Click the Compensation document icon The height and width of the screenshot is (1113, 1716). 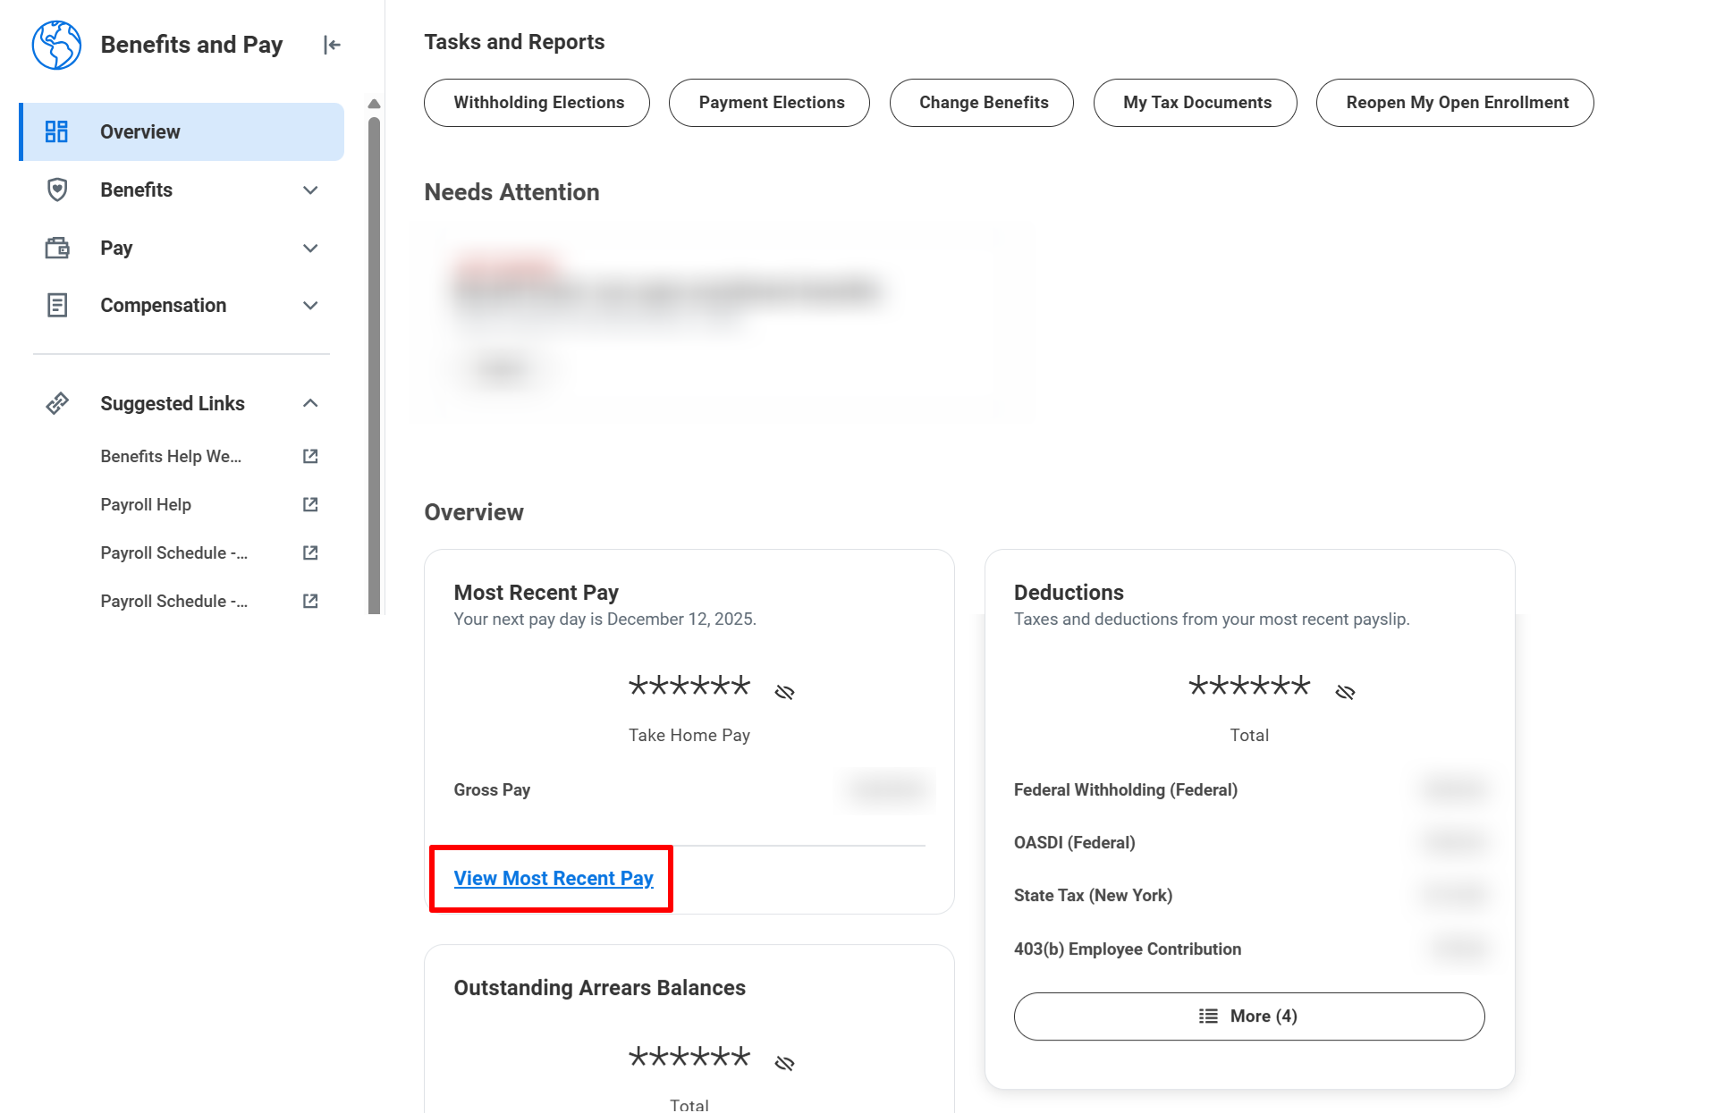[57, 306]
